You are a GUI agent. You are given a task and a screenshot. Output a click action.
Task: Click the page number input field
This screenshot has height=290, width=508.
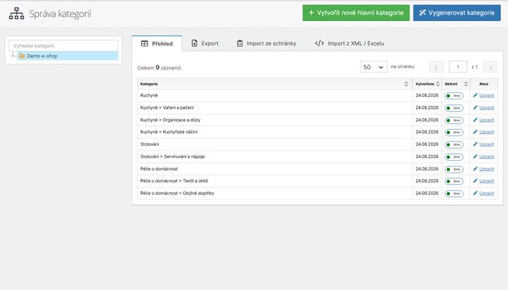[458, 67]
